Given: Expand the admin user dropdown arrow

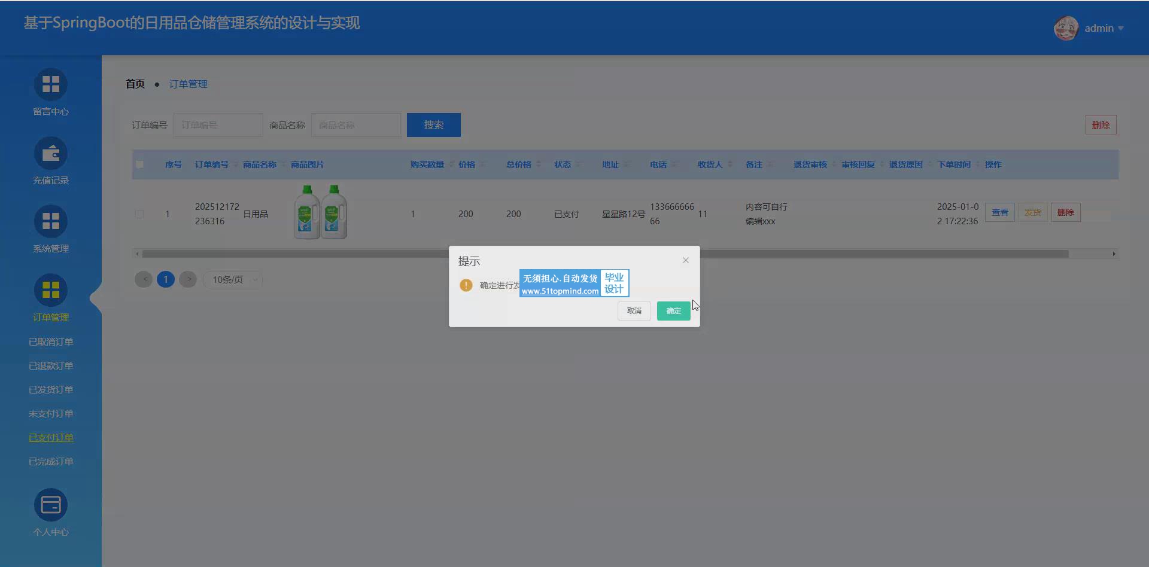Looking at the screenshot, I should click(x=1121, y=28).
